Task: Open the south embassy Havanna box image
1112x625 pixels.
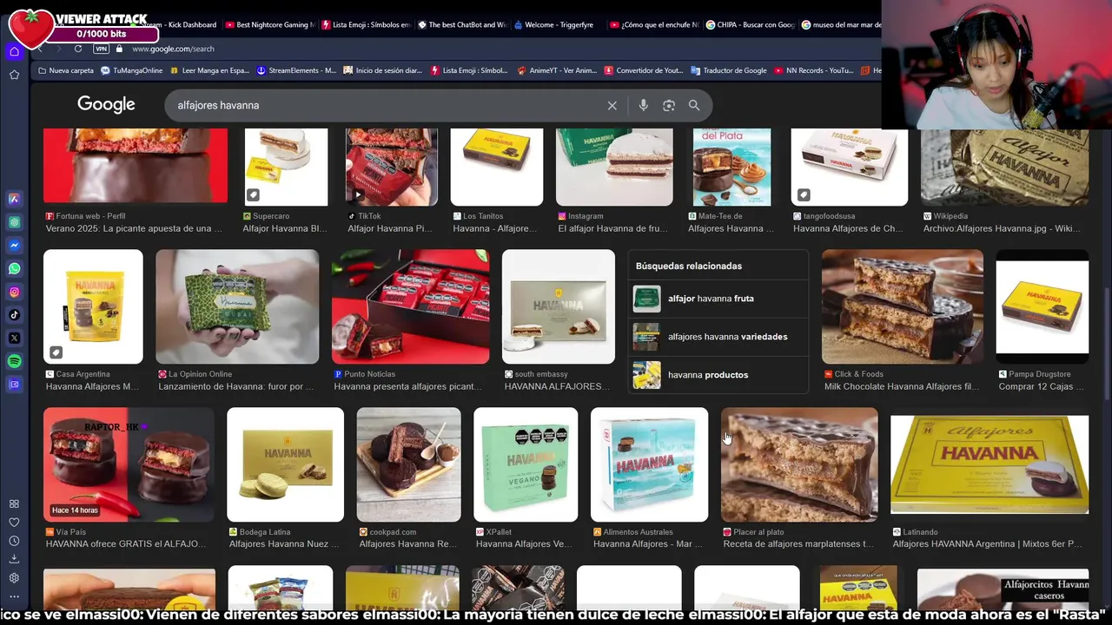Action: click(559, 306)
